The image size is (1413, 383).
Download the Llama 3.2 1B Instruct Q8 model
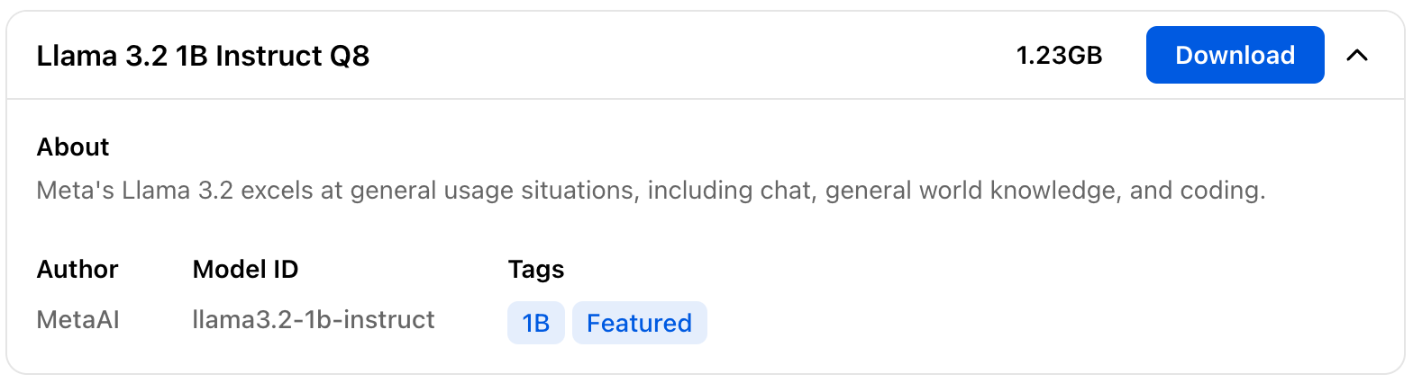[1235, 56]
